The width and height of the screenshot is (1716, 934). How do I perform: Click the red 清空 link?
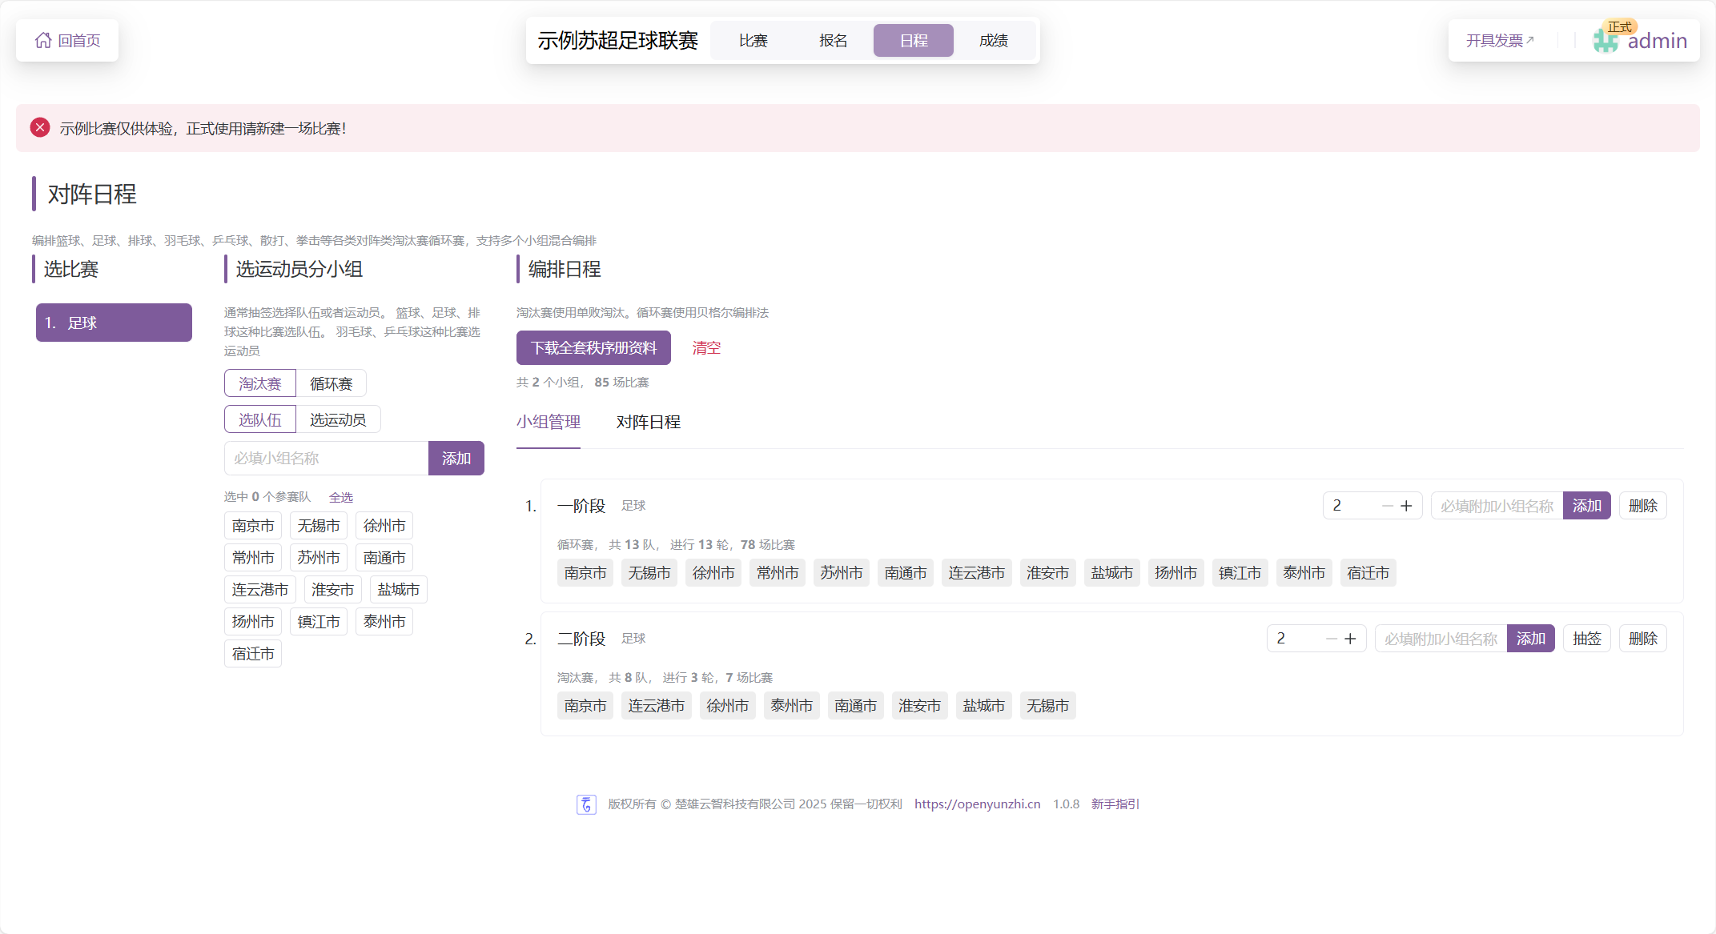point(706,347)
